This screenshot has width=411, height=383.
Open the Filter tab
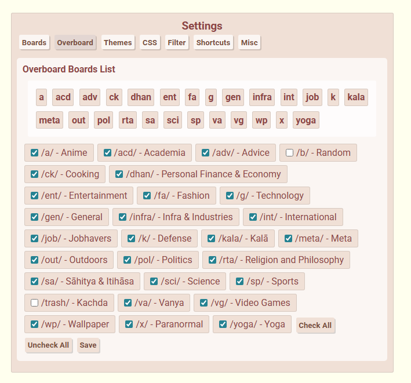pyautogui.click(x=177, y=43)
